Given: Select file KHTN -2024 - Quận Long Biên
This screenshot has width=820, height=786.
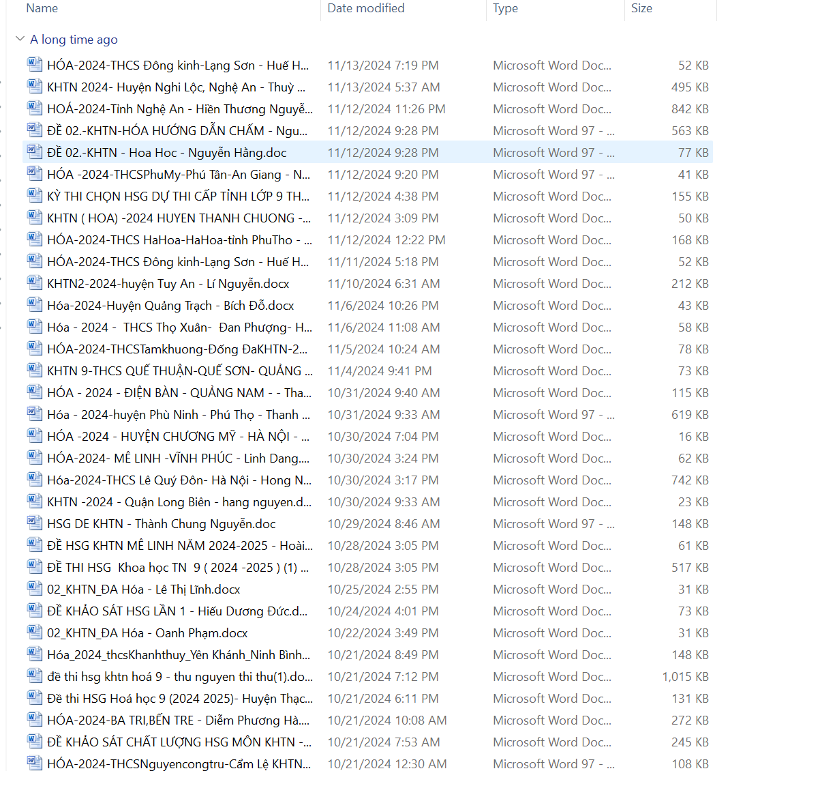Looking at the screenshot, I should (179, 502).
